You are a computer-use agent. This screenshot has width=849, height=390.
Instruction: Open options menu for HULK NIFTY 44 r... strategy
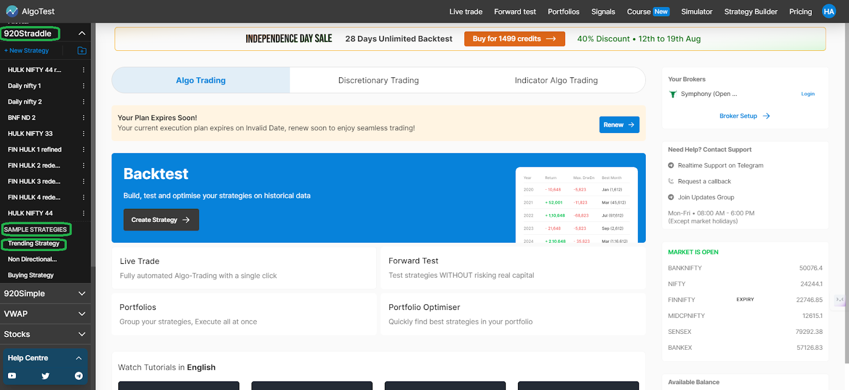[x=83, y=70]
